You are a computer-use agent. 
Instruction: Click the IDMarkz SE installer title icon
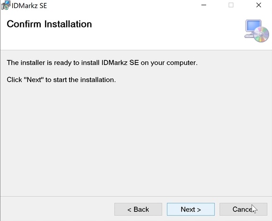pos(6,5)
